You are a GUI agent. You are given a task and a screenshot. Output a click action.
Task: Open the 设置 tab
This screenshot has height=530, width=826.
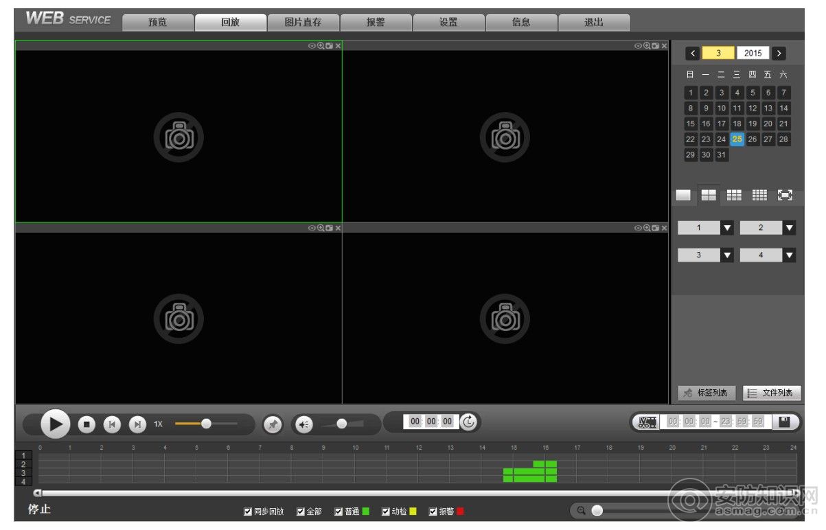coord(448,22)
